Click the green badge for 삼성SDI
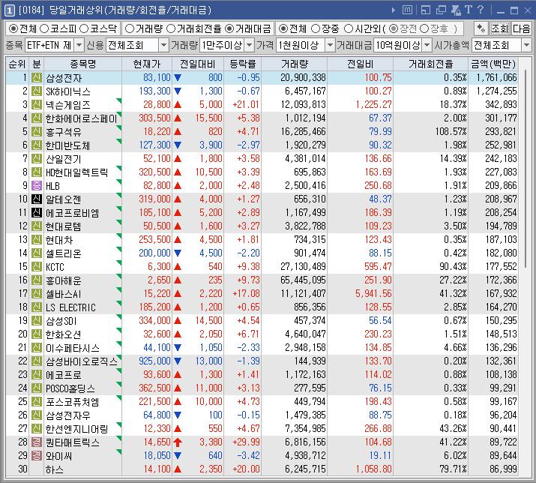536x483 pixels. tap(37, 320)
